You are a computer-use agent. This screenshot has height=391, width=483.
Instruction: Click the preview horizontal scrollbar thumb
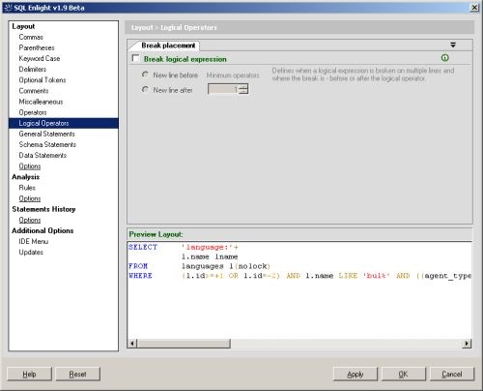tap(184, 344)
